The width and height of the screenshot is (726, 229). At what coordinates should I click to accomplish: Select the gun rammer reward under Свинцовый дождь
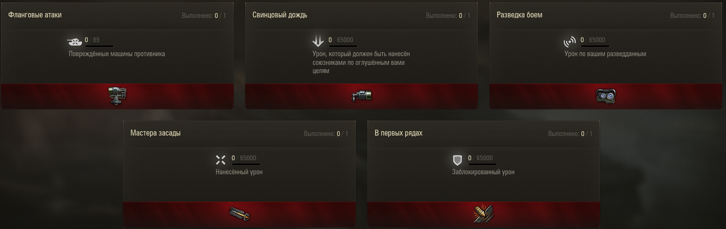tap(361, 96)
